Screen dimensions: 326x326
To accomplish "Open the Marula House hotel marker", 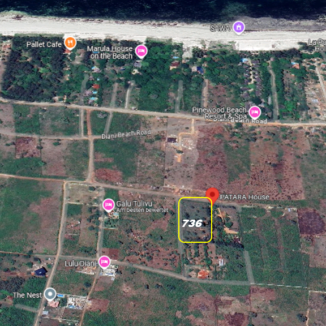I will click(x=141, y=52).
